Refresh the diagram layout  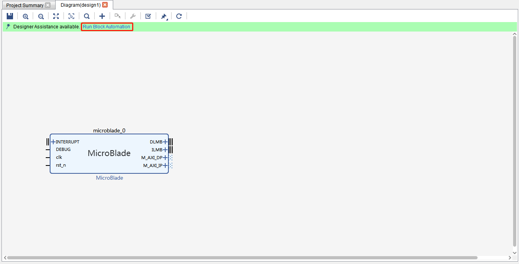[x=179, y=16]
